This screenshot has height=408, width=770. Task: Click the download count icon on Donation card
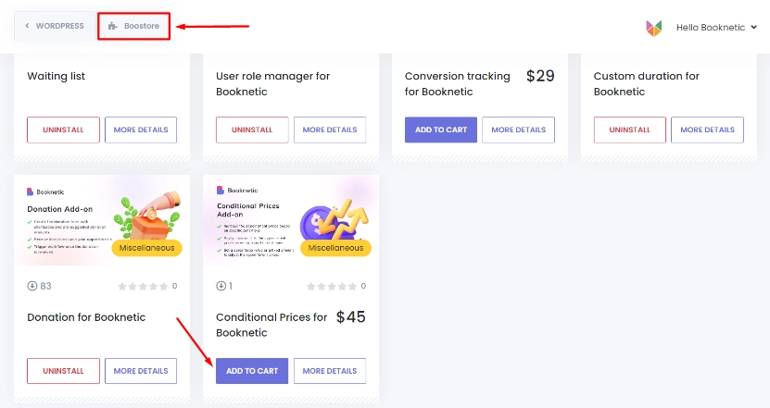[x=32, y=286]
